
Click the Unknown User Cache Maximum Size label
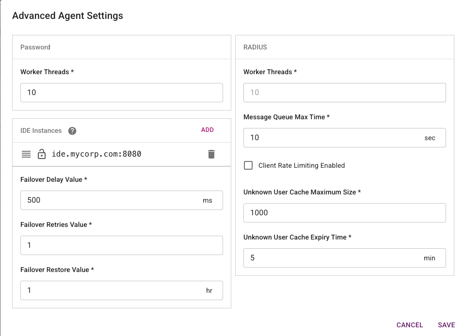pyautogui.click(x=302, y=192)
